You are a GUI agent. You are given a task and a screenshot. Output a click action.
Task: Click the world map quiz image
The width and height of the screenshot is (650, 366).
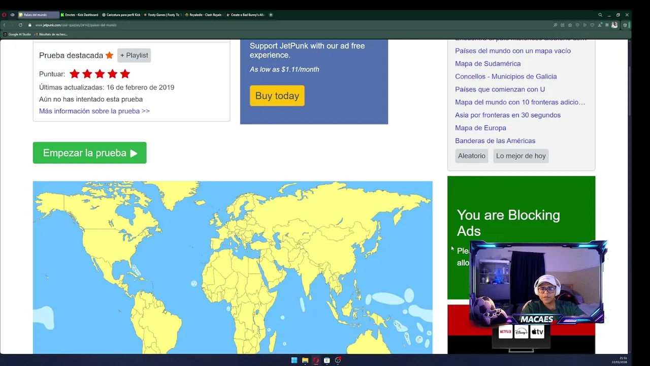(x=233, y=267)
